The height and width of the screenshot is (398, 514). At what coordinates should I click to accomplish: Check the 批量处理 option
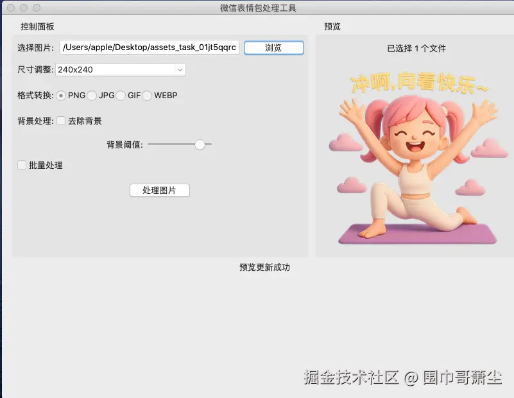pos(21,165)
